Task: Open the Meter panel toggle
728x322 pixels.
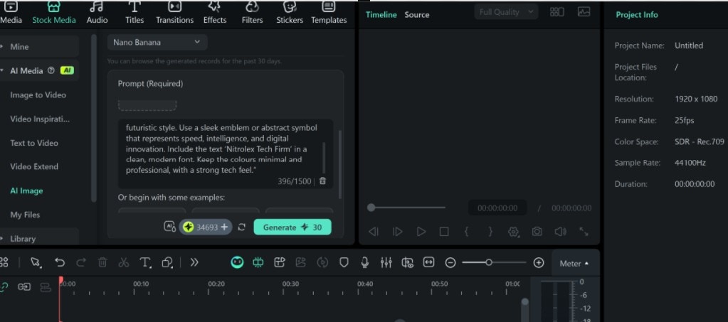Action: [574, 264]
